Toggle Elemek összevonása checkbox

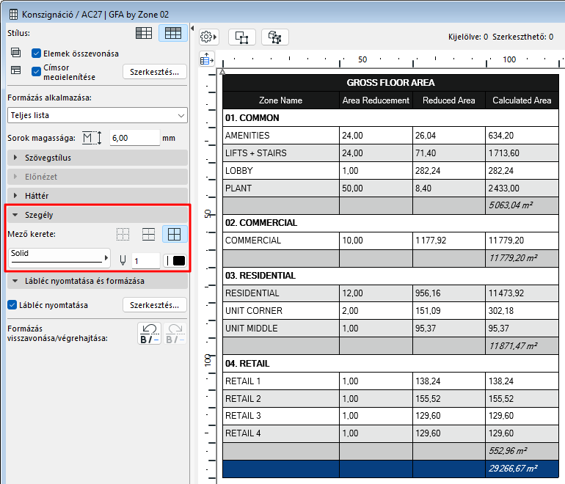pos(36,54)
